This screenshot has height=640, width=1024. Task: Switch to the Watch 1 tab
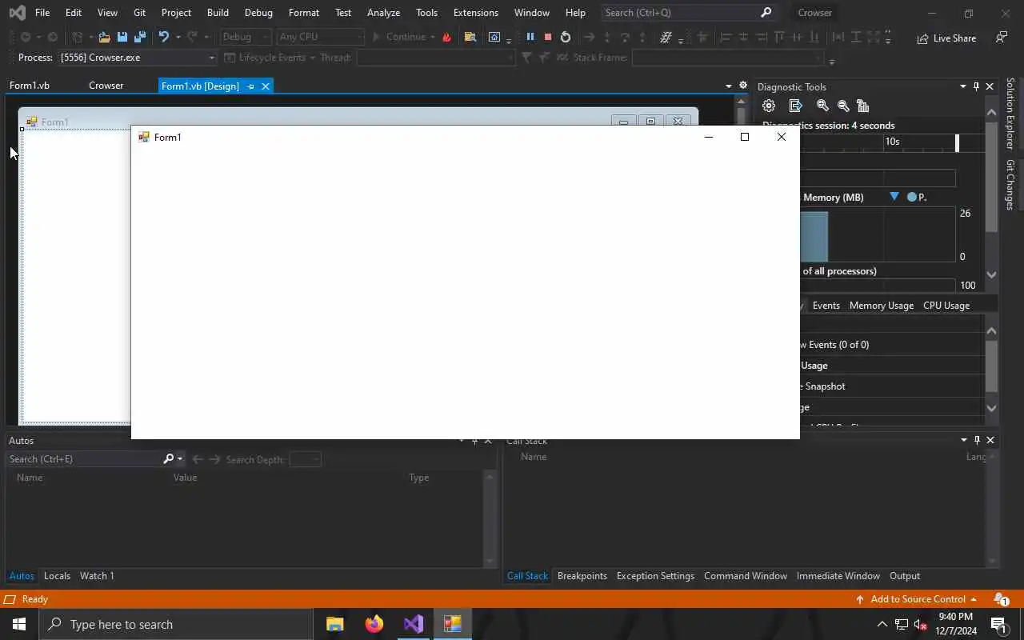point(97,576)
